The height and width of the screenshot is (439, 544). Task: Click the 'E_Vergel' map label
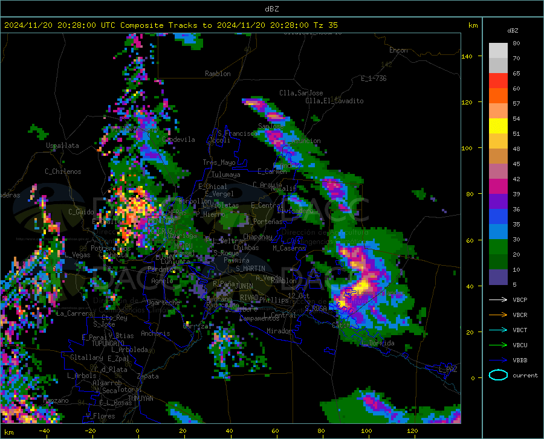pos(219,194)
